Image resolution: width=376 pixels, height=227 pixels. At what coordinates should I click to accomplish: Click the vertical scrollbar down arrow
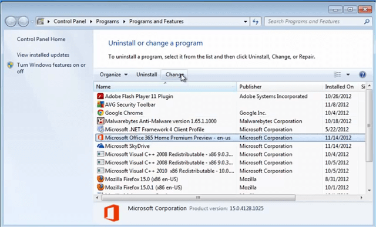369,191
